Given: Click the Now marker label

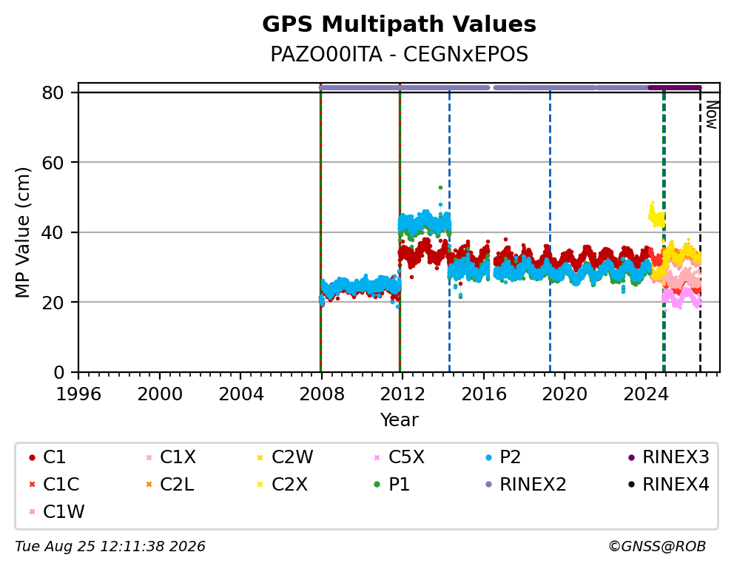Looking at the screenshot, I should (712, 115).
